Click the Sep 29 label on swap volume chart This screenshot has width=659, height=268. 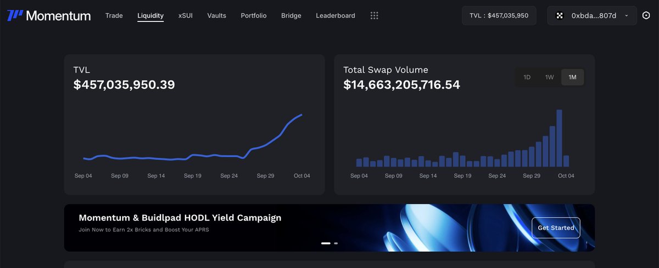pyautogui.click(x=532, y=176)
